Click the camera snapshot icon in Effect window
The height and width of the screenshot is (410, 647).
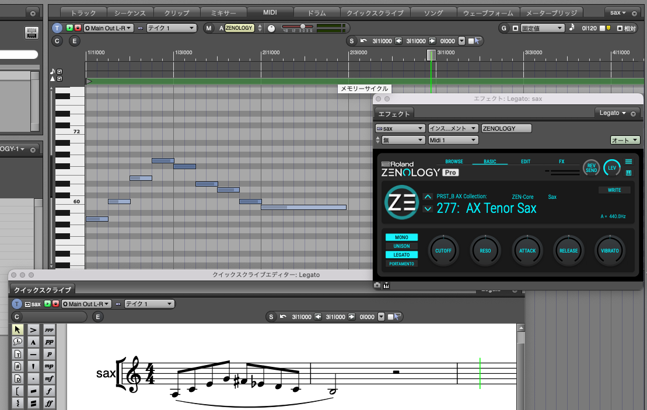pyautogui.click(x=377, y=285)
